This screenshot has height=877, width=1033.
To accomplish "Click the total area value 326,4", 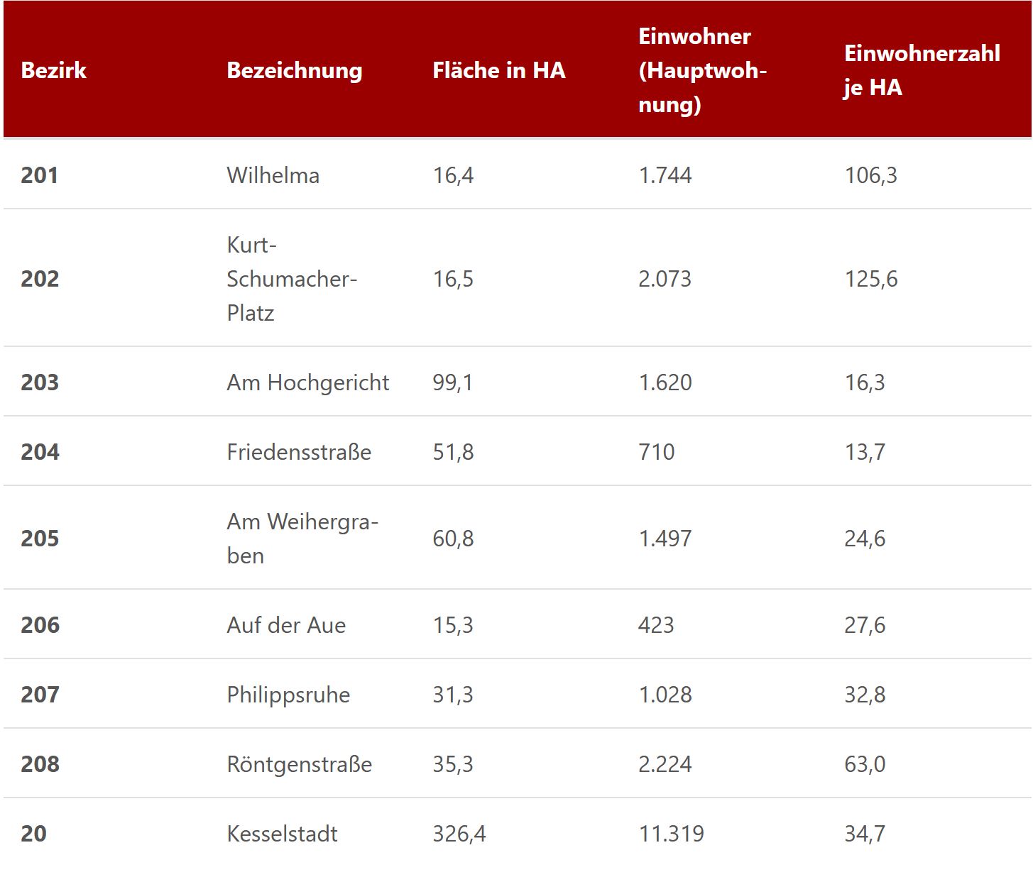I will click(x=459, y=834).
